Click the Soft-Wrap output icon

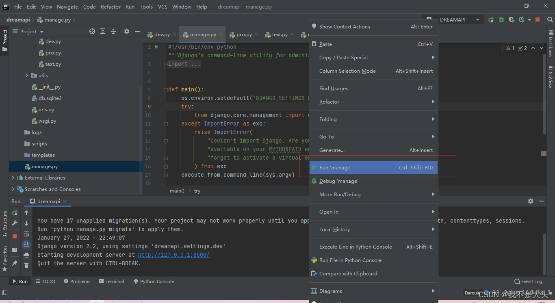tap(26, 234)
